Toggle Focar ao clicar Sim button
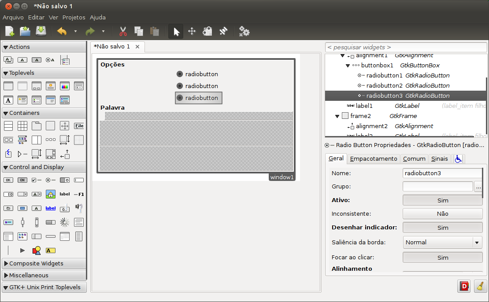Screen dimensions: 489x302 click(x=443, y=258)
